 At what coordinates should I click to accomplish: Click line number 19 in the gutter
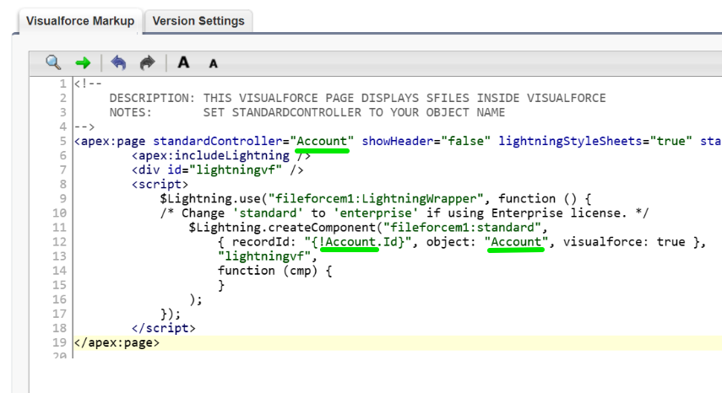pyautogui.click(x=59, y=342)
